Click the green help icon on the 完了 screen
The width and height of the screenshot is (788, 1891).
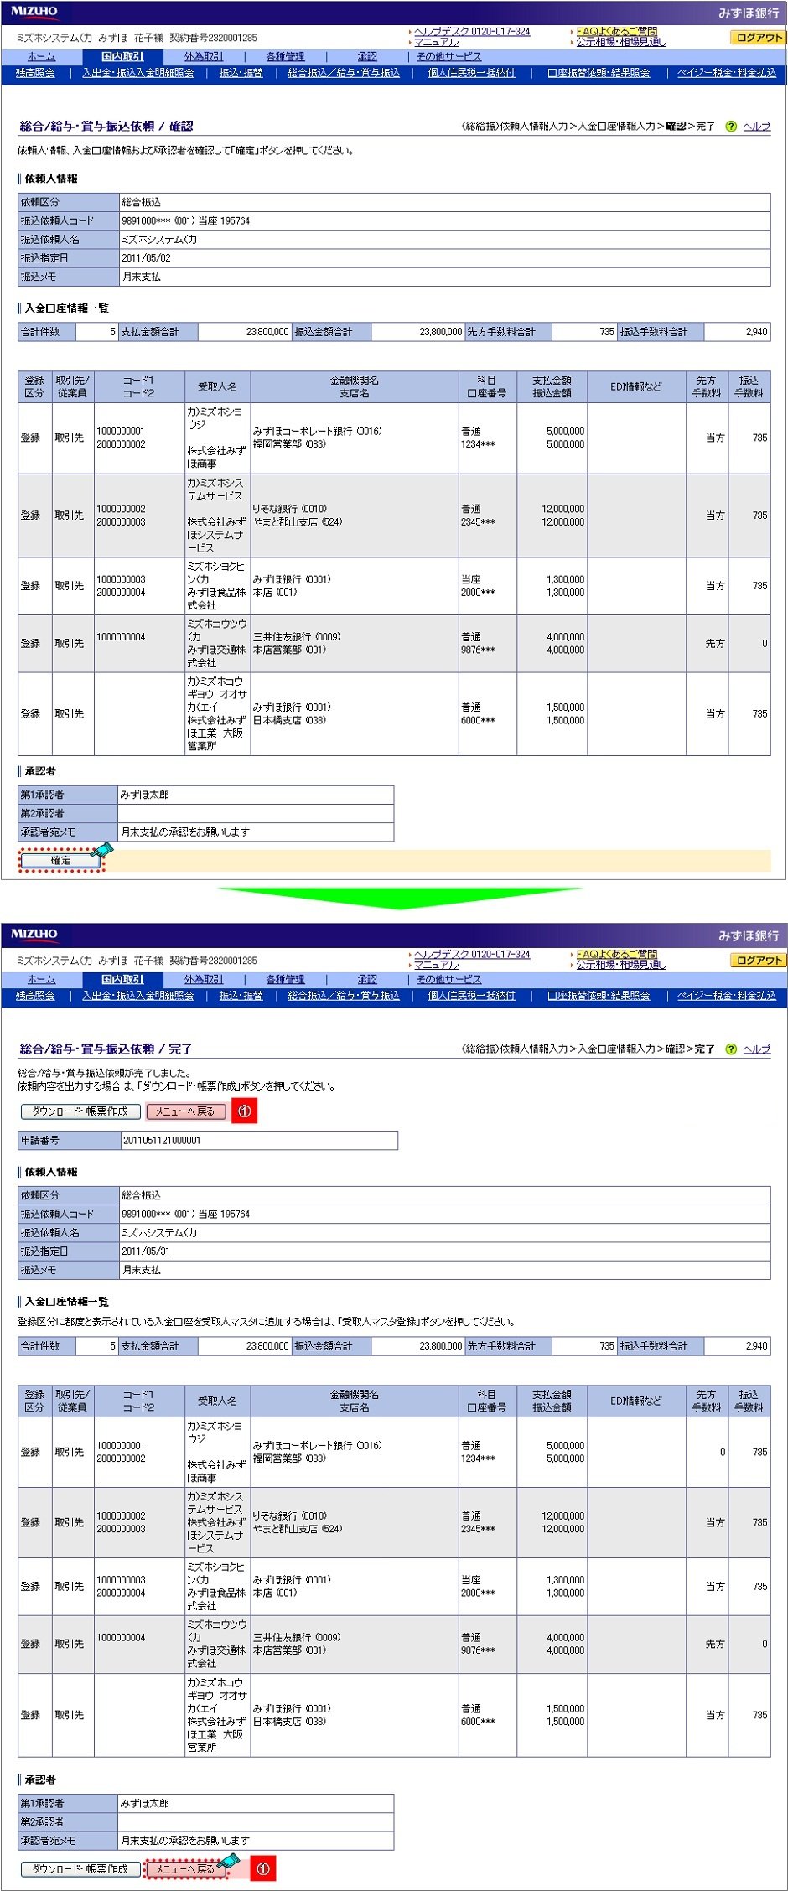pyautogui.click(x=731, y=1049)
